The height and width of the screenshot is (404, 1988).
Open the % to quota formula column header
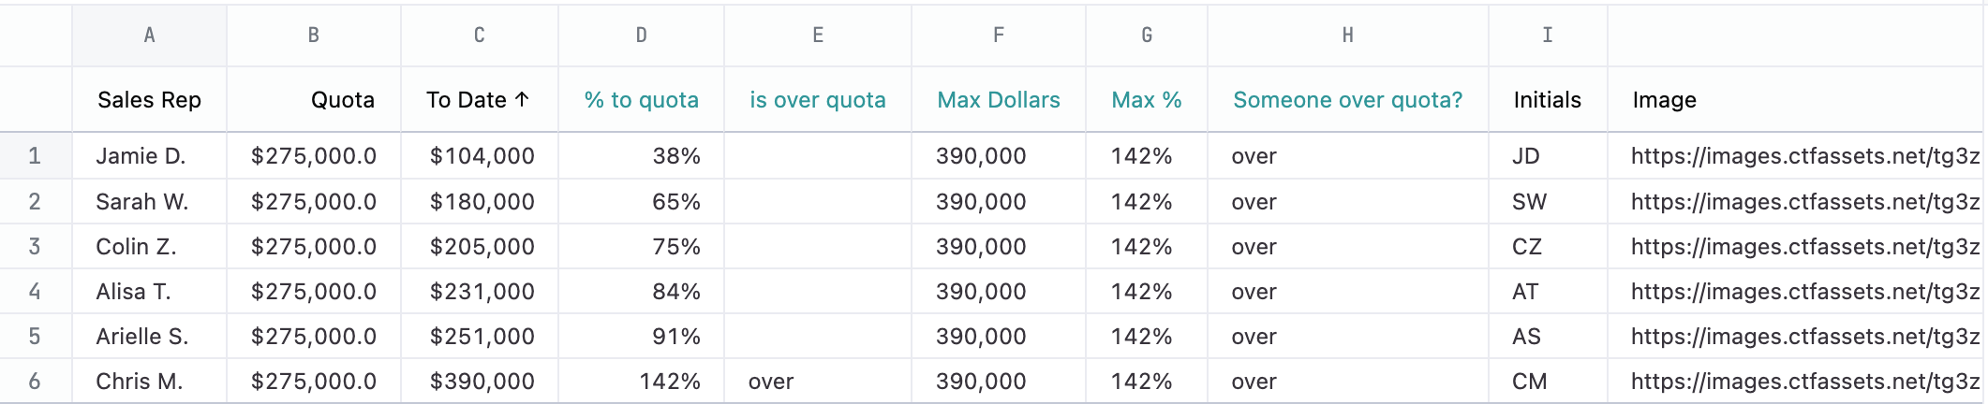641,100
